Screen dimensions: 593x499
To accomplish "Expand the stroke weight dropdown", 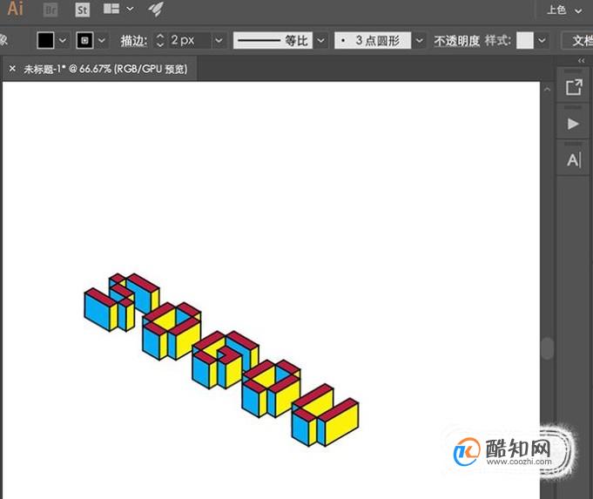I will pyautogui.click(x=219, y=40).
